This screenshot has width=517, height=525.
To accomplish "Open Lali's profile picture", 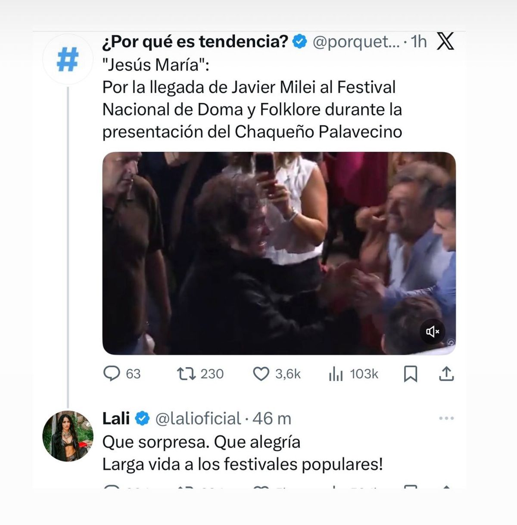I will (68, 436).
